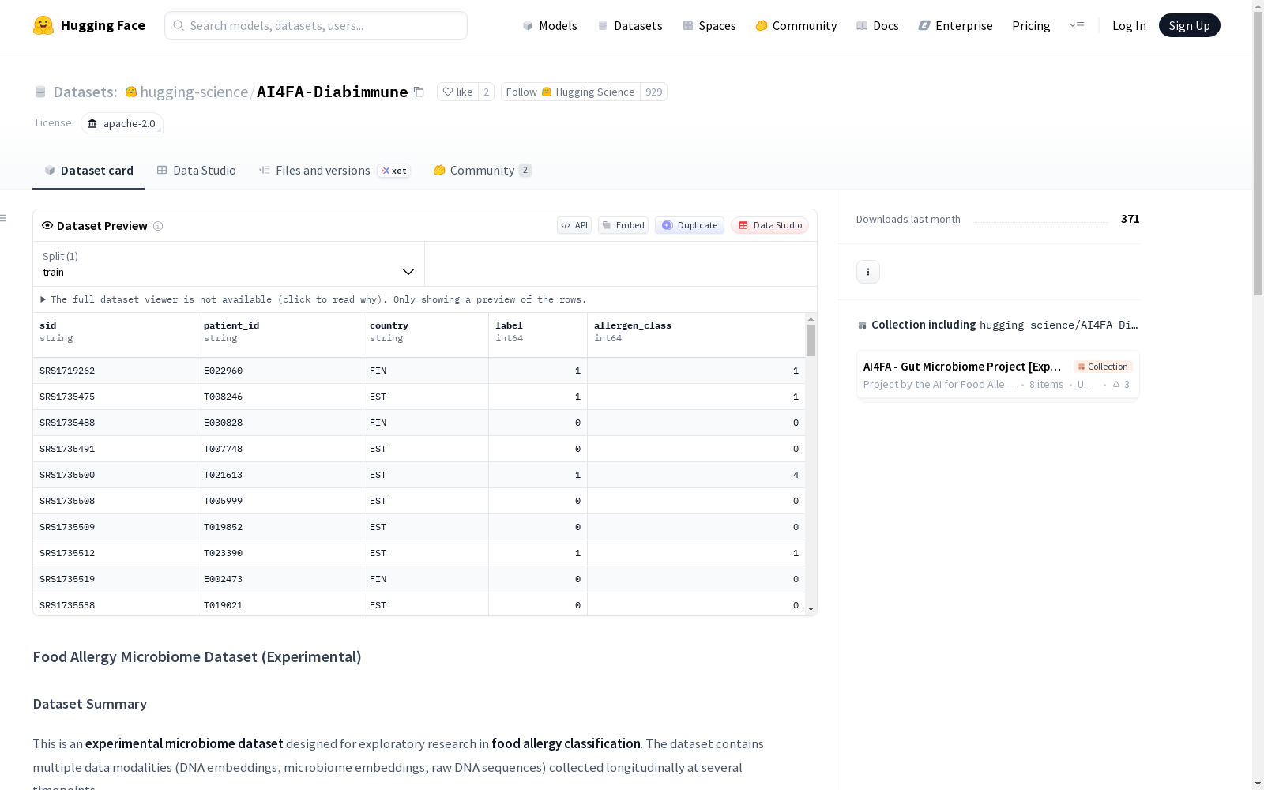Click the follower count 929

click(x=653, y=92)
